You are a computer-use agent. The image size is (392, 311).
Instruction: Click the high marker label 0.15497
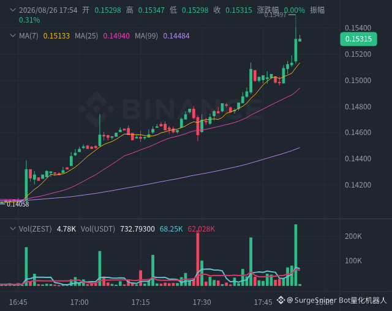pyautogui.click(x=275, y=15)
